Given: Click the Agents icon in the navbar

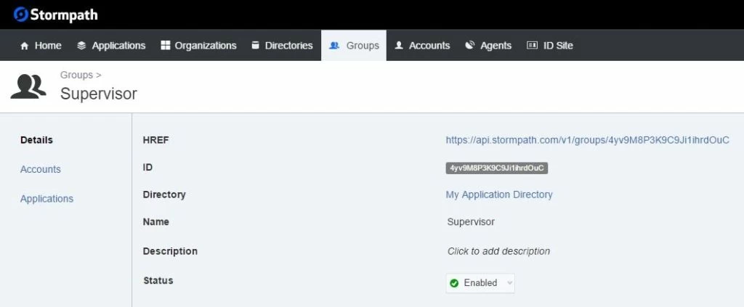Looking at the screenshot, I should click(x=470, y=45).
